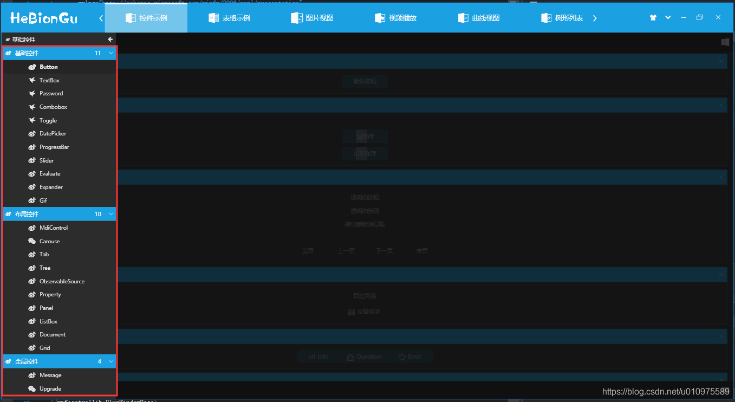Switch to the 控件示例 tab
Image resolution: width=735 pixels, height=402 pixels.
click(146, 18)
